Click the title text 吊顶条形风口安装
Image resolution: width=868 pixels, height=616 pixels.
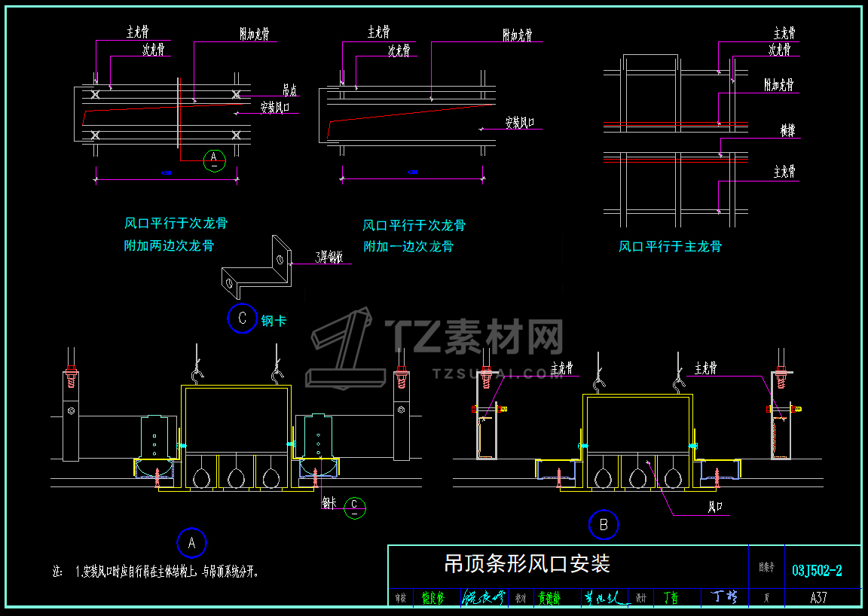(x=527, y=564)
